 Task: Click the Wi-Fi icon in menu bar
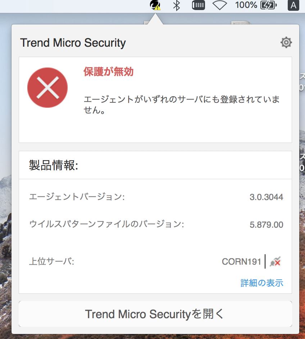(x=219, y=5)
